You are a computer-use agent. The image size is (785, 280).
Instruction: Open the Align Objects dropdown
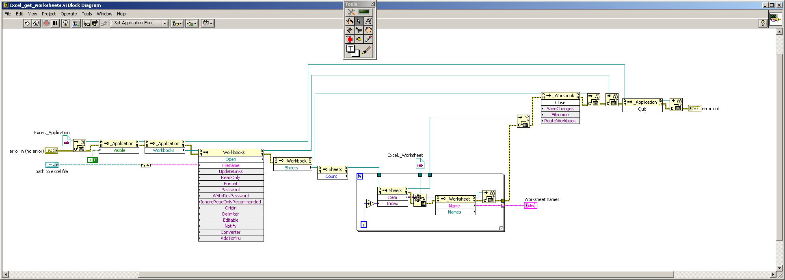(x=177, y=23)
